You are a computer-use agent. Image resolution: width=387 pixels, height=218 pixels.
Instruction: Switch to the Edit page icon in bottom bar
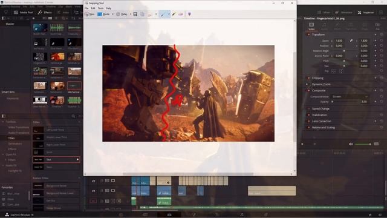pyautogui.click(x=169, y=215)
